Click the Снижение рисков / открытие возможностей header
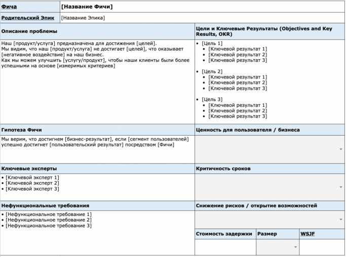Viewport: 346px width, 257px height. [x=270, y=205]
